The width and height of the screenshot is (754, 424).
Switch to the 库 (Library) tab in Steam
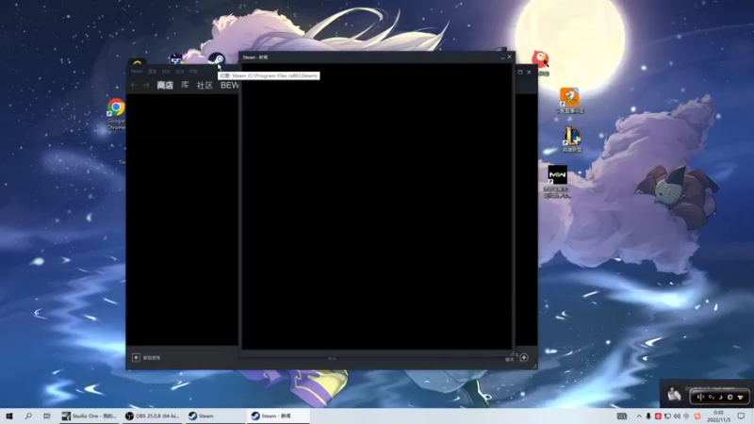[185, 85]
